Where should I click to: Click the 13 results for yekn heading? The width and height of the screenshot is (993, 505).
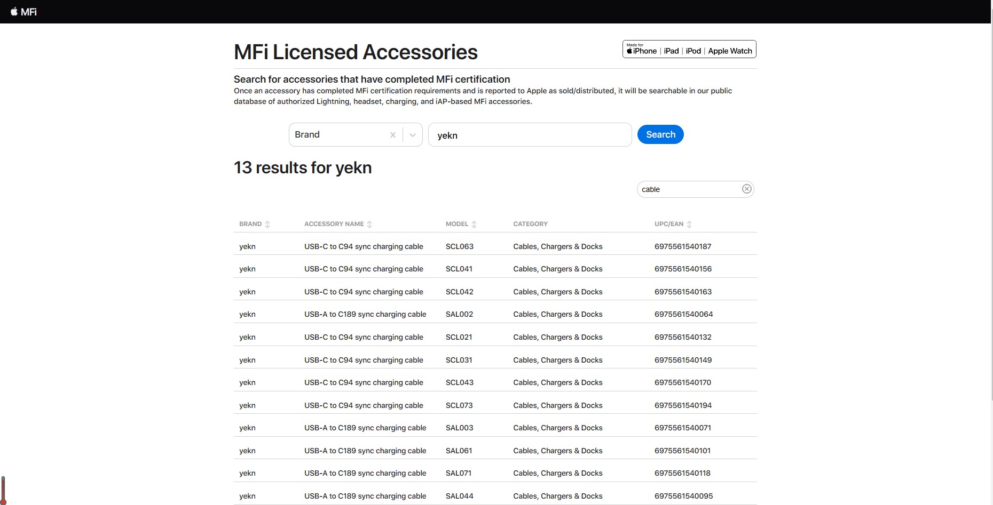tap(303, 167)
